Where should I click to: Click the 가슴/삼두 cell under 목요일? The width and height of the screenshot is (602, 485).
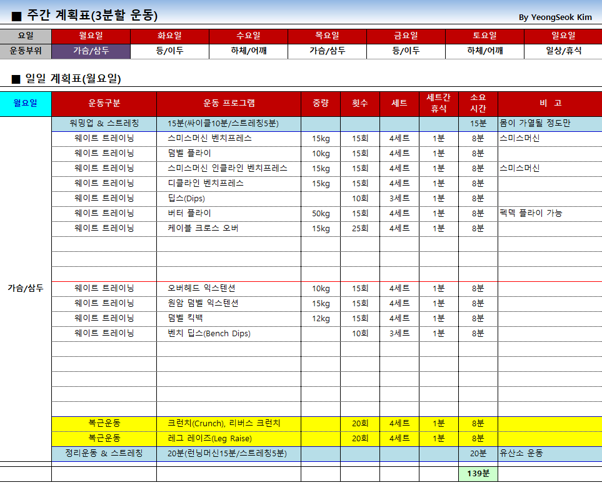tap(327, 51)
